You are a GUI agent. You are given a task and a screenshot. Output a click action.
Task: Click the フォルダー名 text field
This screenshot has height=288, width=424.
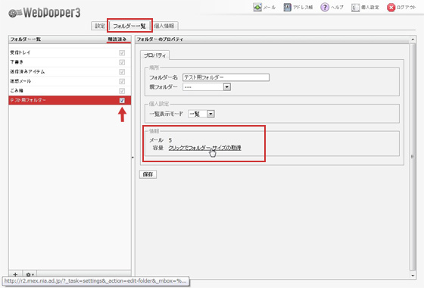[x=226, y=77]
